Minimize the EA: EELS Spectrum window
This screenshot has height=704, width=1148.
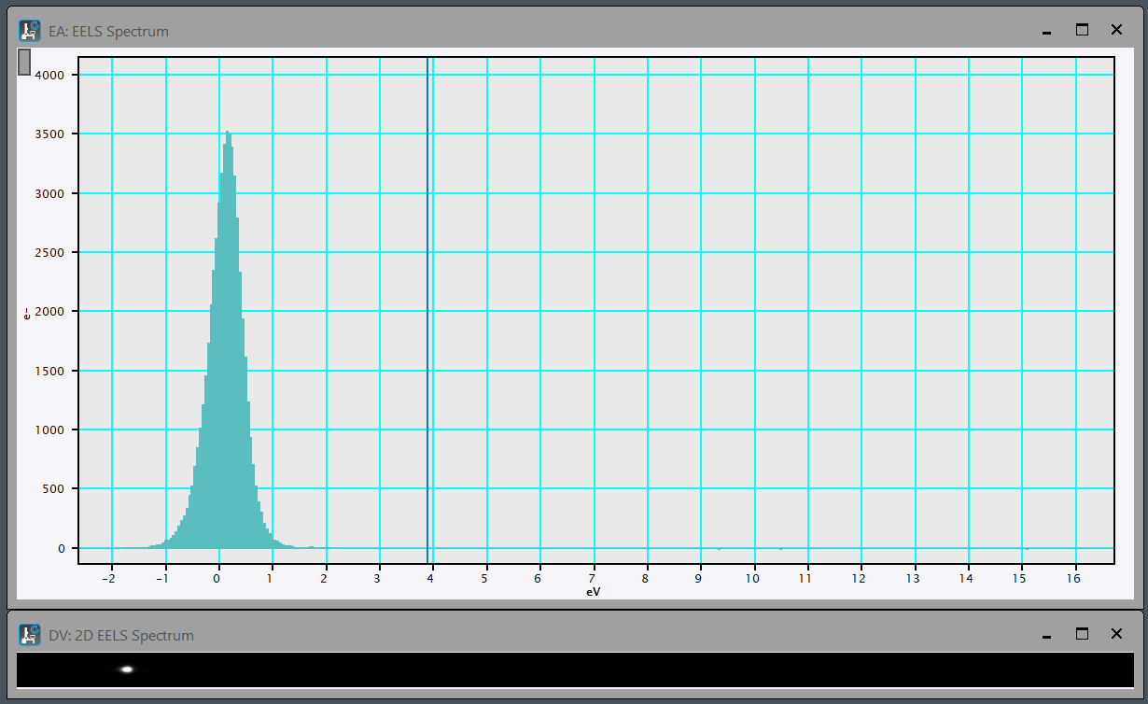point(1046,31)
